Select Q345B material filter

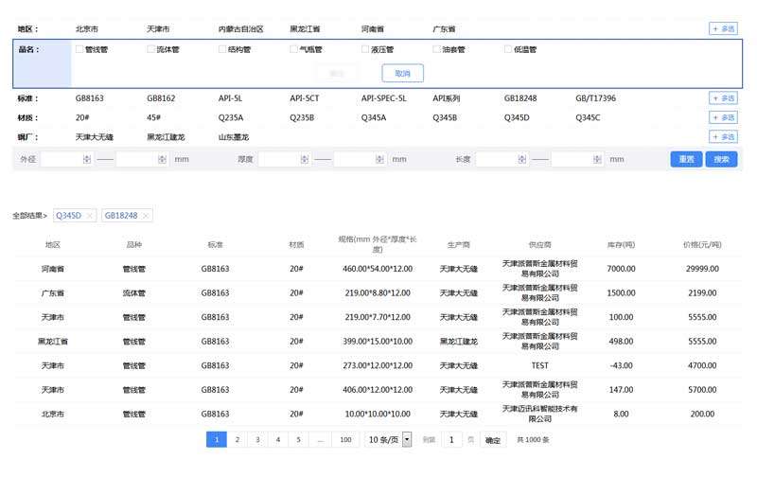click(x=445, y=117)
